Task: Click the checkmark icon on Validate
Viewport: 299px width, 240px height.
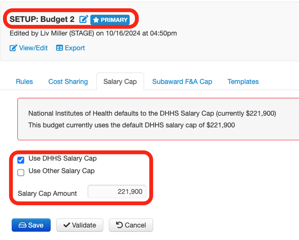Action: pos(67,225)
